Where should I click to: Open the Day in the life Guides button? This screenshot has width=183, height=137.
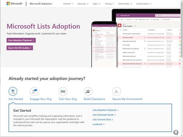(x=20, y=48)
